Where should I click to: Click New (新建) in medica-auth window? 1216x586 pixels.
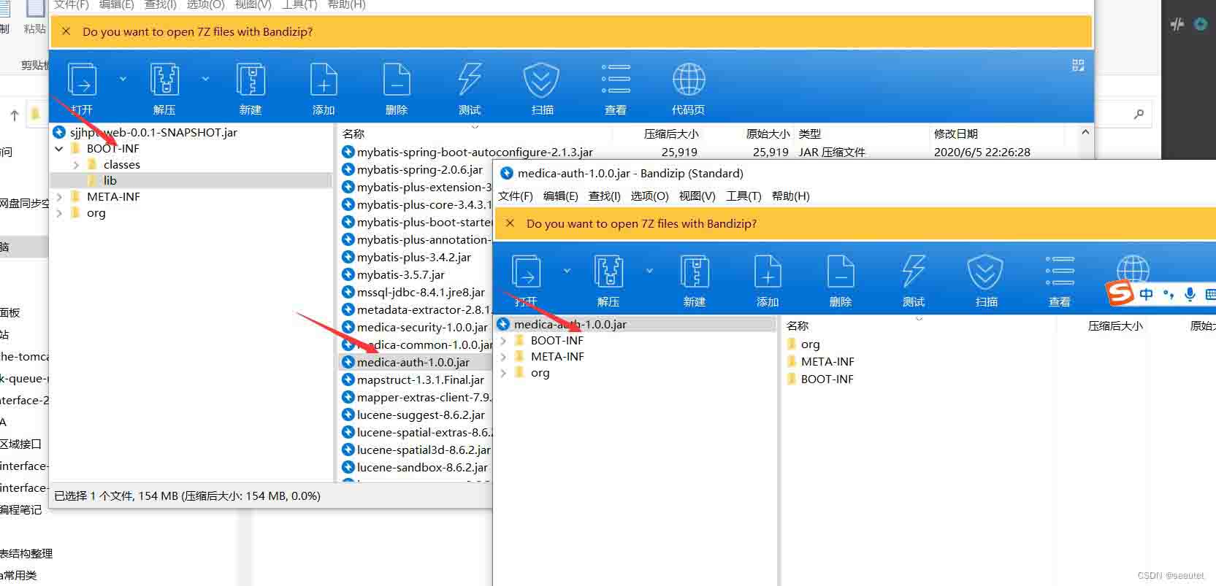click(x=695, y=281)
